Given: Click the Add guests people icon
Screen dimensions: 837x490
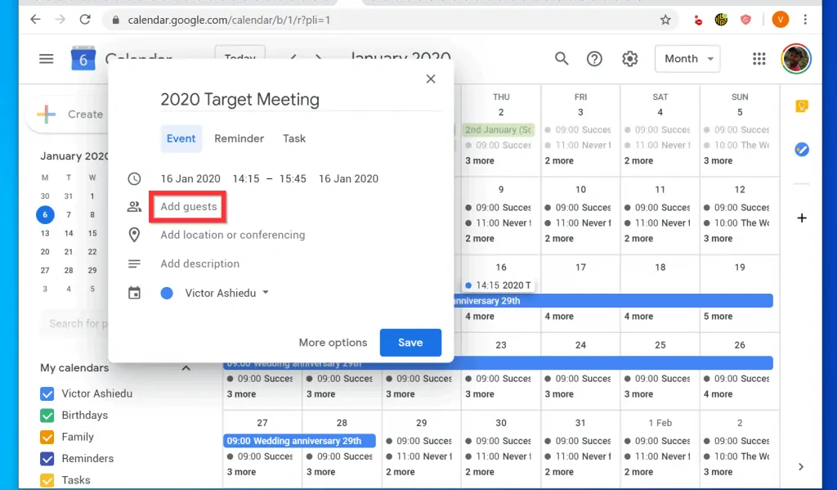Looking at the screenshot, I should [135, 207].
